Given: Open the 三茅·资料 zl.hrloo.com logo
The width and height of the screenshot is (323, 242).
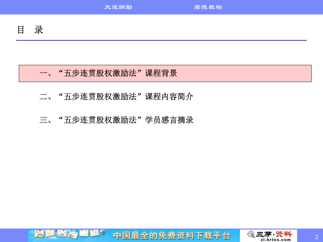Looking at the screenshot, I should point(268,236).
